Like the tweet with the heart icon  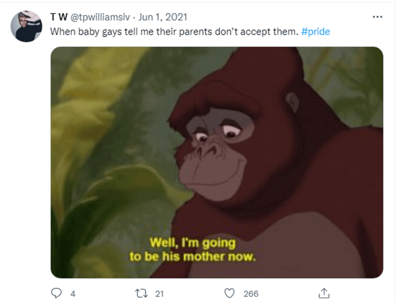(x=229, y=294)
